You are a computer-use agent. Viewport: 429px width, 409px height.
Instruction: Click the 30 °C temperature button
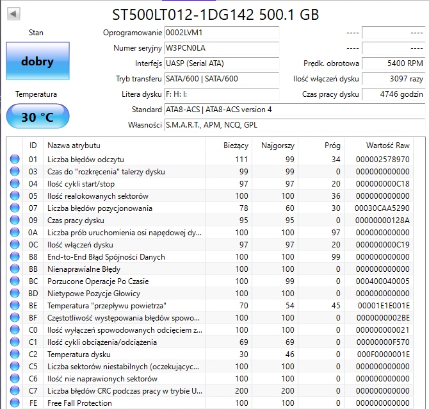[38, 117]
